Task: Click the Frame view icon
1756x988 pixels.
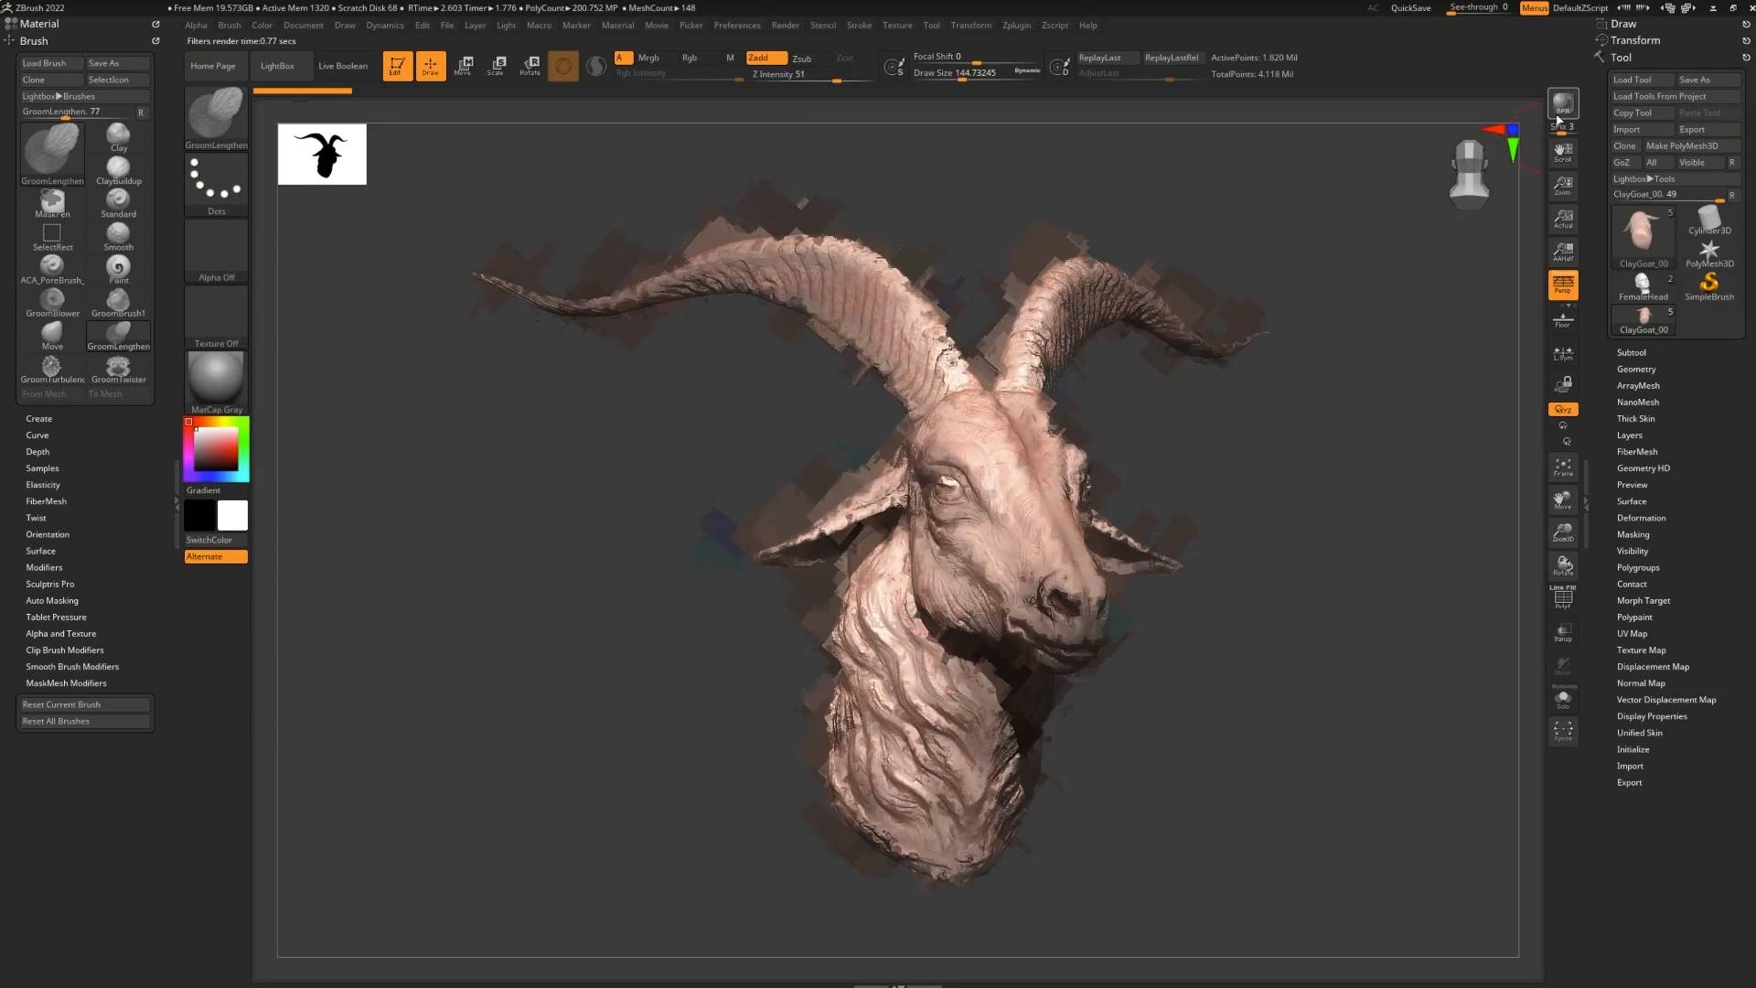Action: coord(1562,467)
